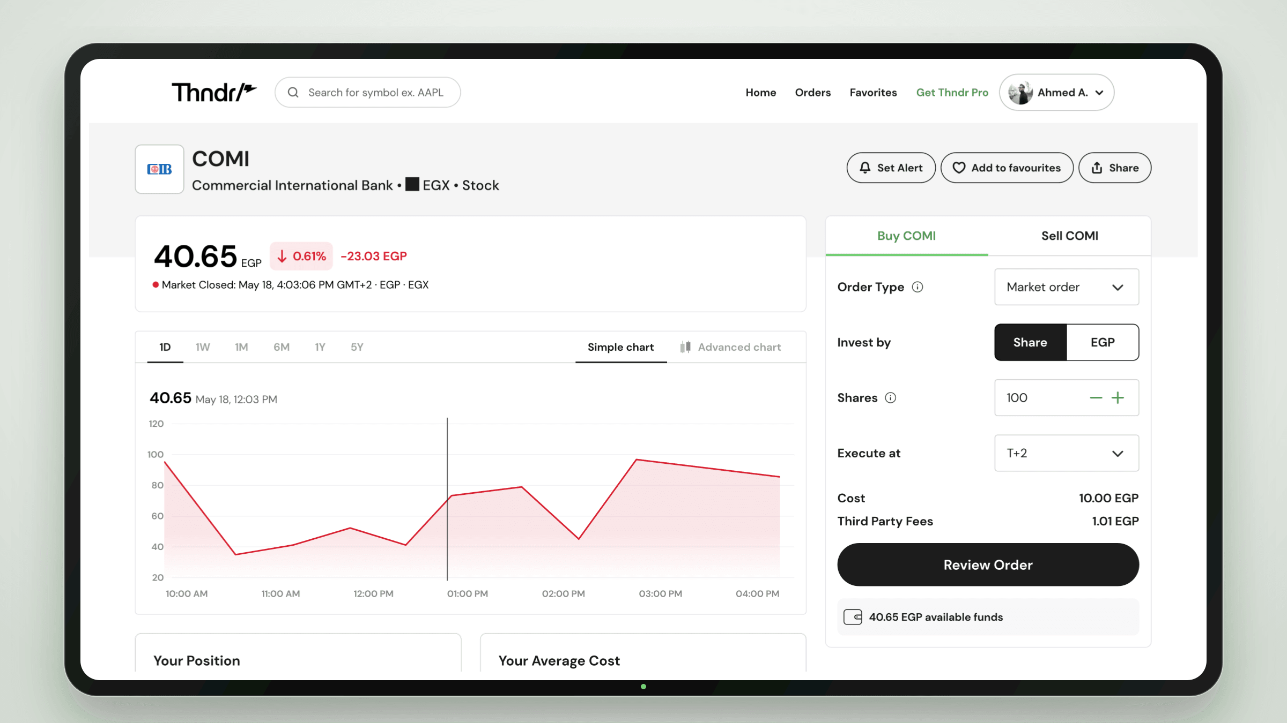Image resolution: width=1287 pixels, height=723 pixels.
Task: Switch to the Buy COMI tab
Action: pos(906,236)
